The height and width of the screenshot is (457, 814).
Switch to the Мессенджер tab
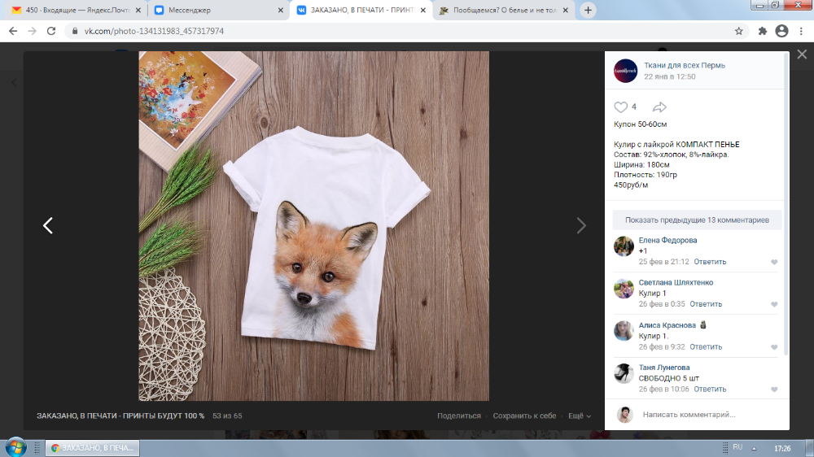point(218,10)
